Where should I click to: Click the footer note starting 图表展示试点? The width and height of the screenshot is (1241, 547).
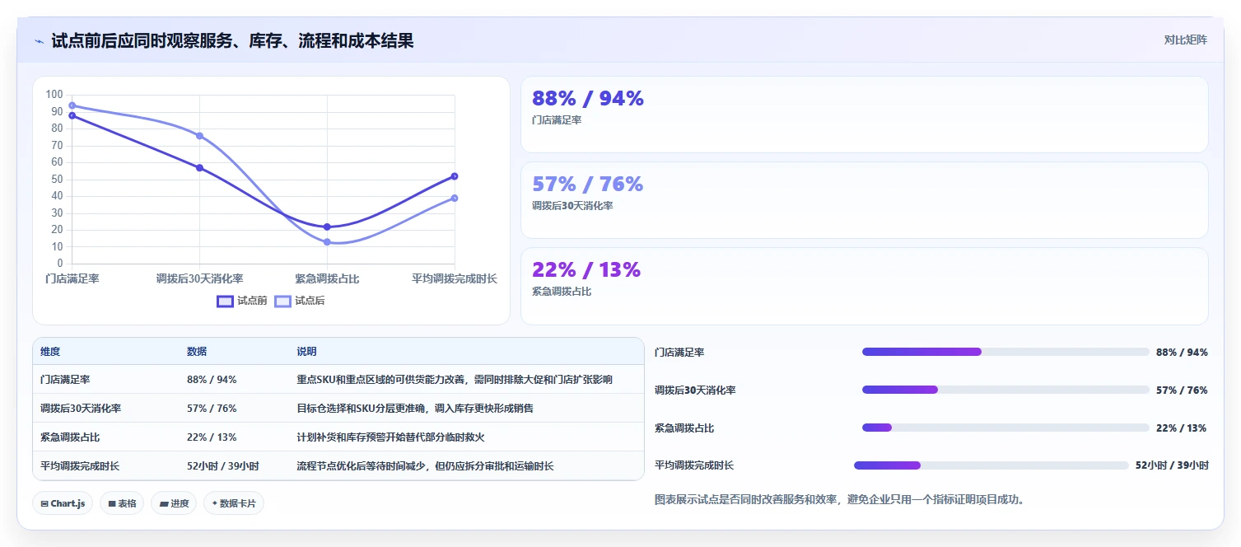pos(839,499)
